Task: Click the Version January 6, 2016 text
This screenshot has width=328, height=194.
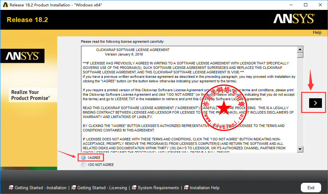Action: coord(124,54)
